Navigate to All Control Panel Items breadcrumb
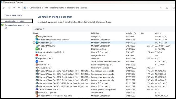 [x=54, y=8]
